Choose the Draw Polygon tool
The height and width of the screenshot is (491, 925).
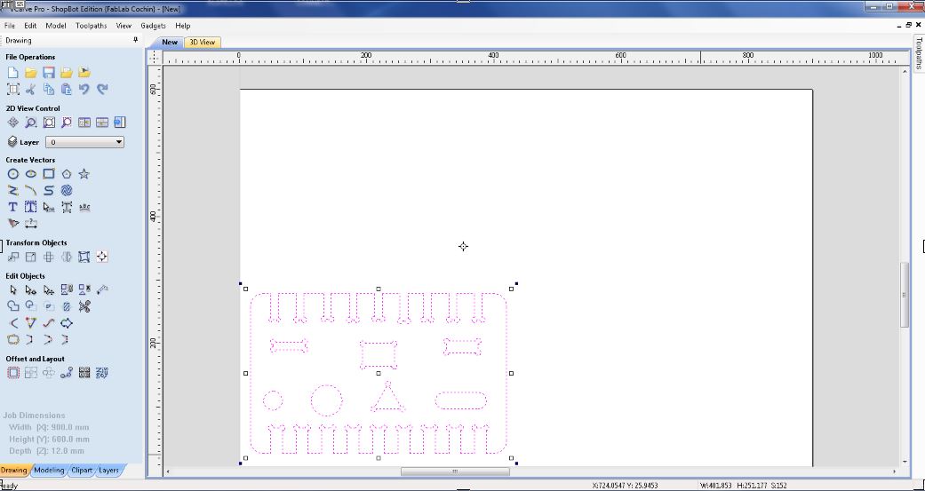click(x=67, y=174)
